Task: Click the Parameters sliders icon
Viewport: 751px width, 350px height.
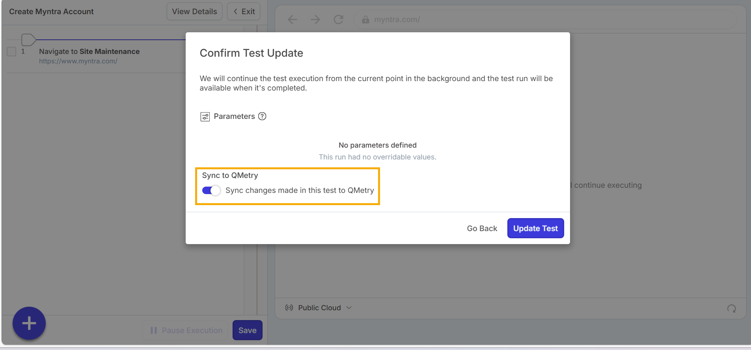Action: 205,117
